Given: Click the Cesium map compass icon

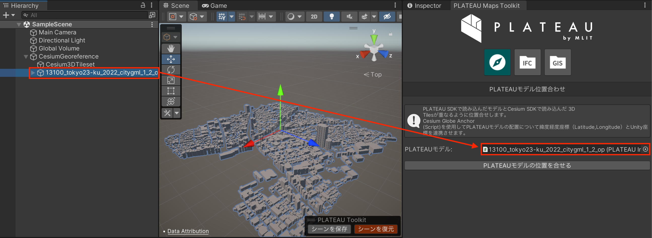Looking at the screenshot, I should click(x=497, y=62).
